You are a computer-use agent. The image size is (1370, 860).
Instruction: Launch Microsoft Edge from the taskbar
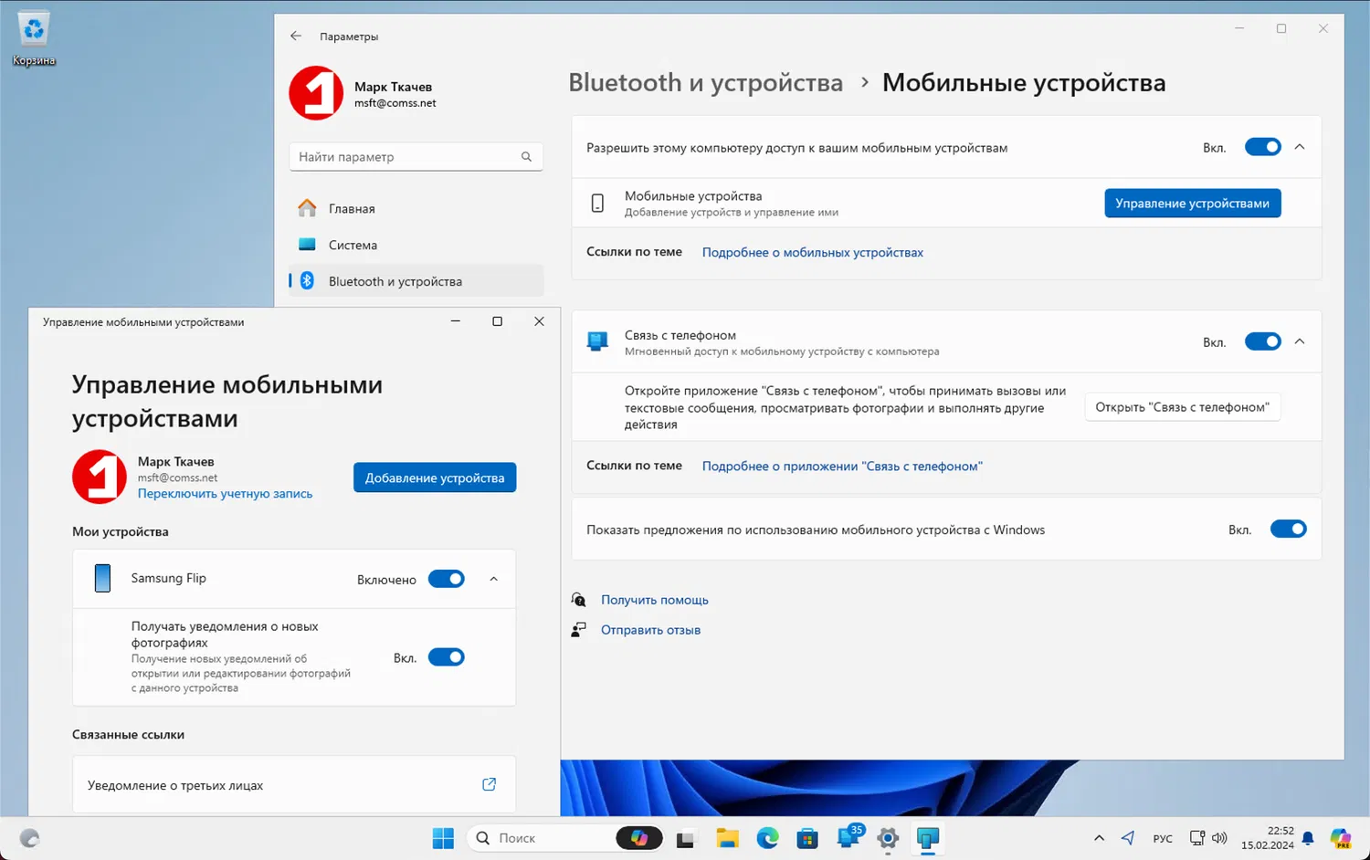point(767,838)
